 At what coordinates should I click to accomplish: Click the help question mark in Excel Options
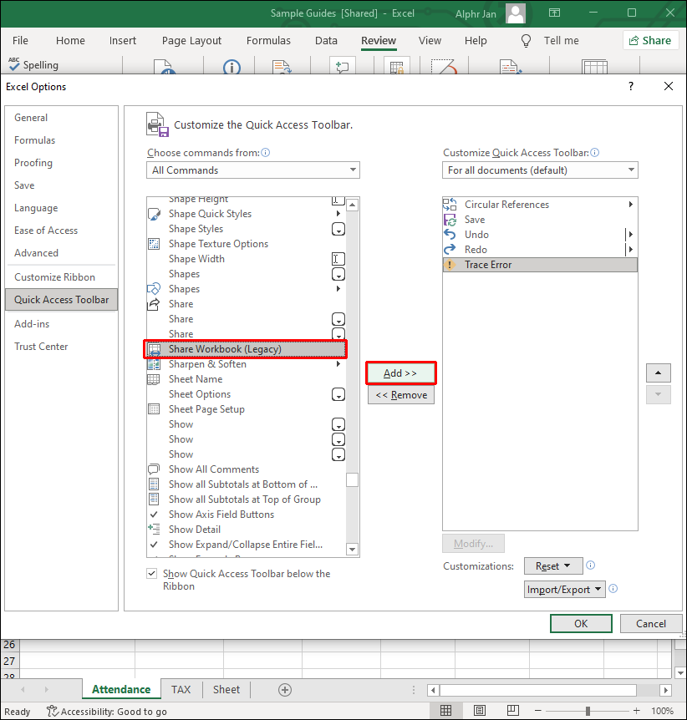[x=631, y=86]
